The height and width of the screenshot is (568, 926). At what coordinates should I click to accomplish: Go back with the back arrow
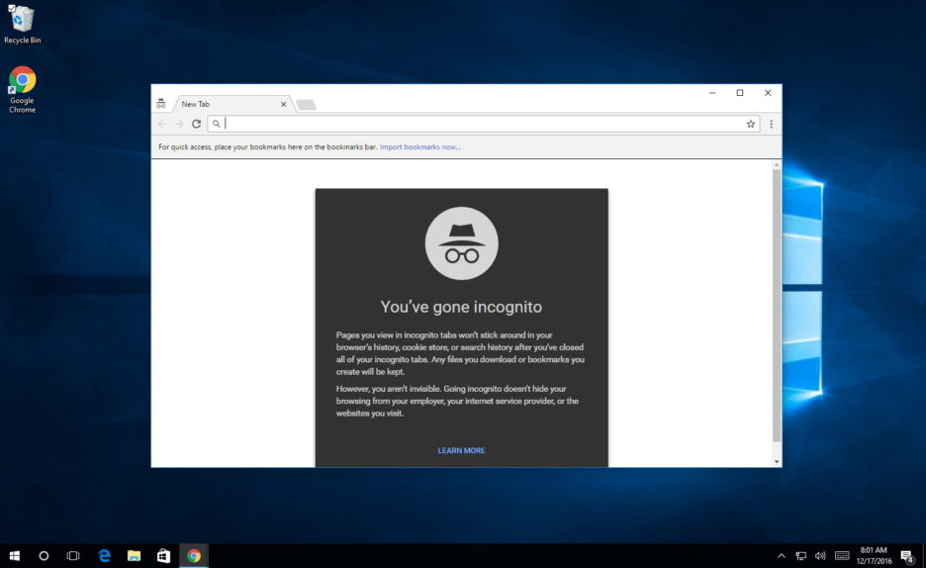click(162, 124)
